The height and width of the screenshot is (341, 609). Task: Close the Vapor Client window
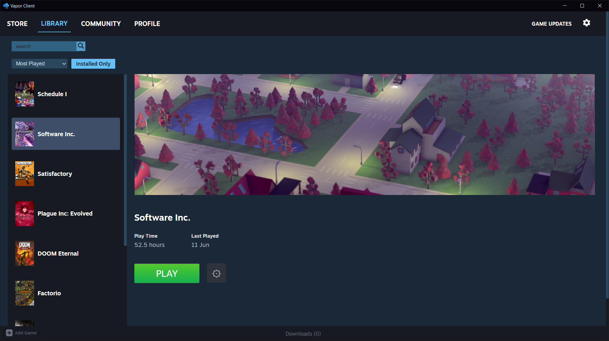point(599,6)
